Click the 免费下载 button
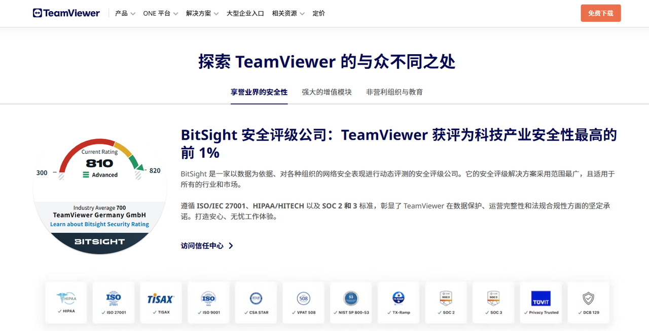This screenshot has width=649, height=331. (601, 13)
